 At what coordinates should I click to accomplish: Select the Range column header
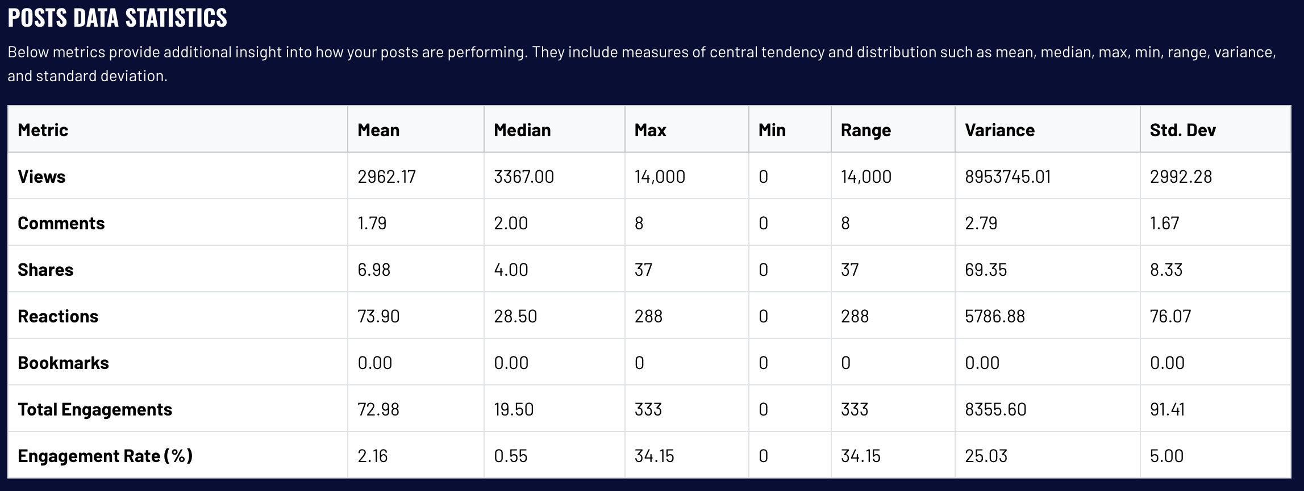click(865, 130)
